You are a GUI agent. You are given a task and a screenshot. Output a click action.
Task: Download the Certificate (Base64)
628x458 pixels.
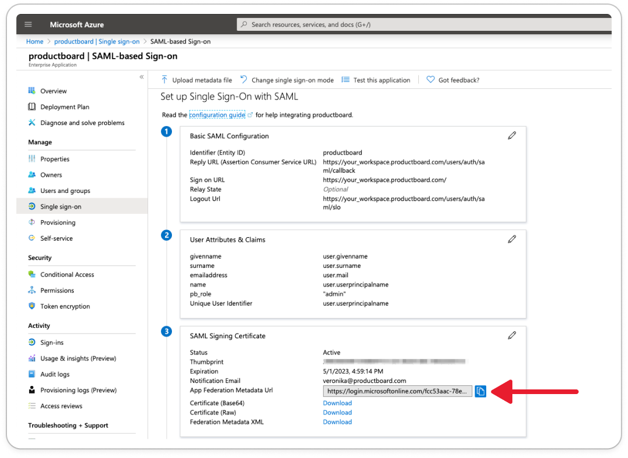(337, 403)
